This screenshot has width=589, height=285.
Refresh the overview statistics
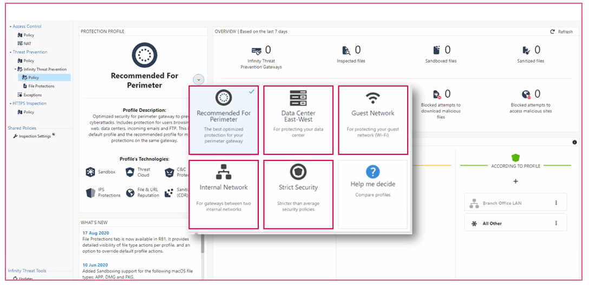(561, 32)
